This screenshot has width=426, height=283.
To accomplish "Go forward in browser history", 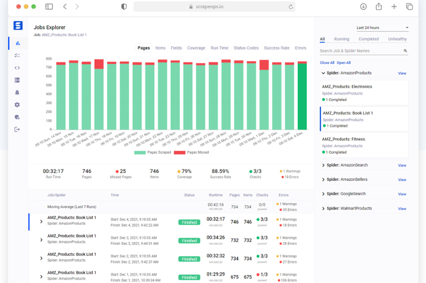I will tap(77, 6).
